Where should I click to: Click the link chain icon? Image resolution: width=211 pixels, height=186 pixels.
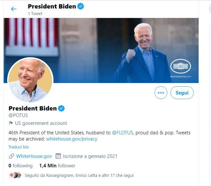click(11, 156)
